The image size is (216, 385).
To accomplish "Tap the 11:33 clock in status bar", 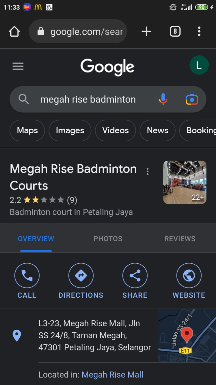I will point(12,7).
